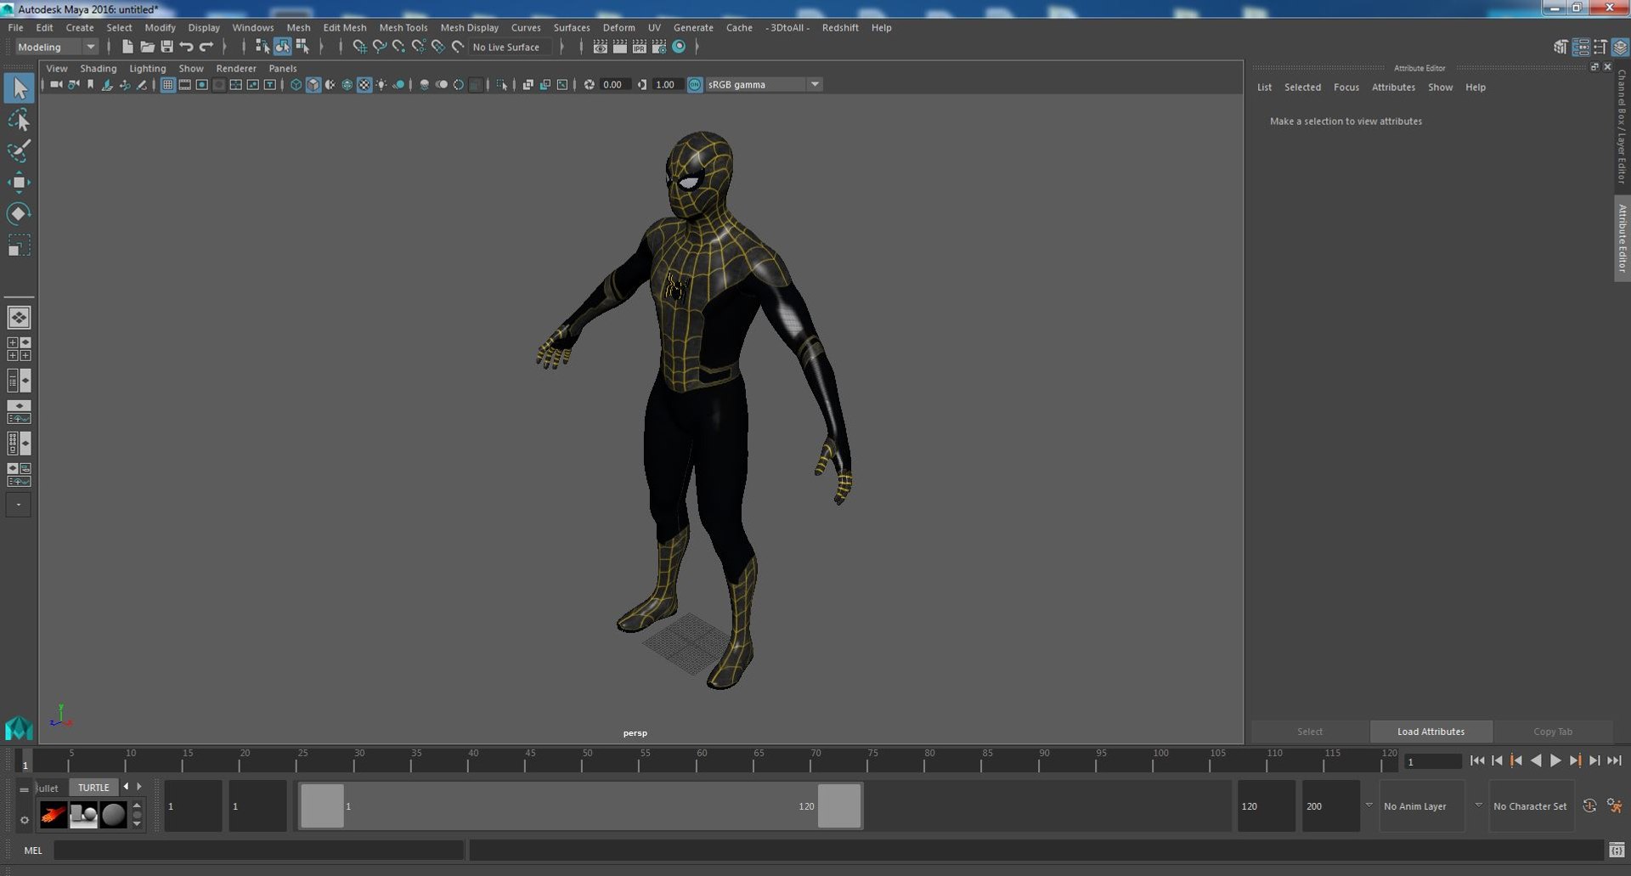Click the single perspective layout icon
Image resolution: width=1631 pixels, height=876 pixels.
(x=19, y=317)
